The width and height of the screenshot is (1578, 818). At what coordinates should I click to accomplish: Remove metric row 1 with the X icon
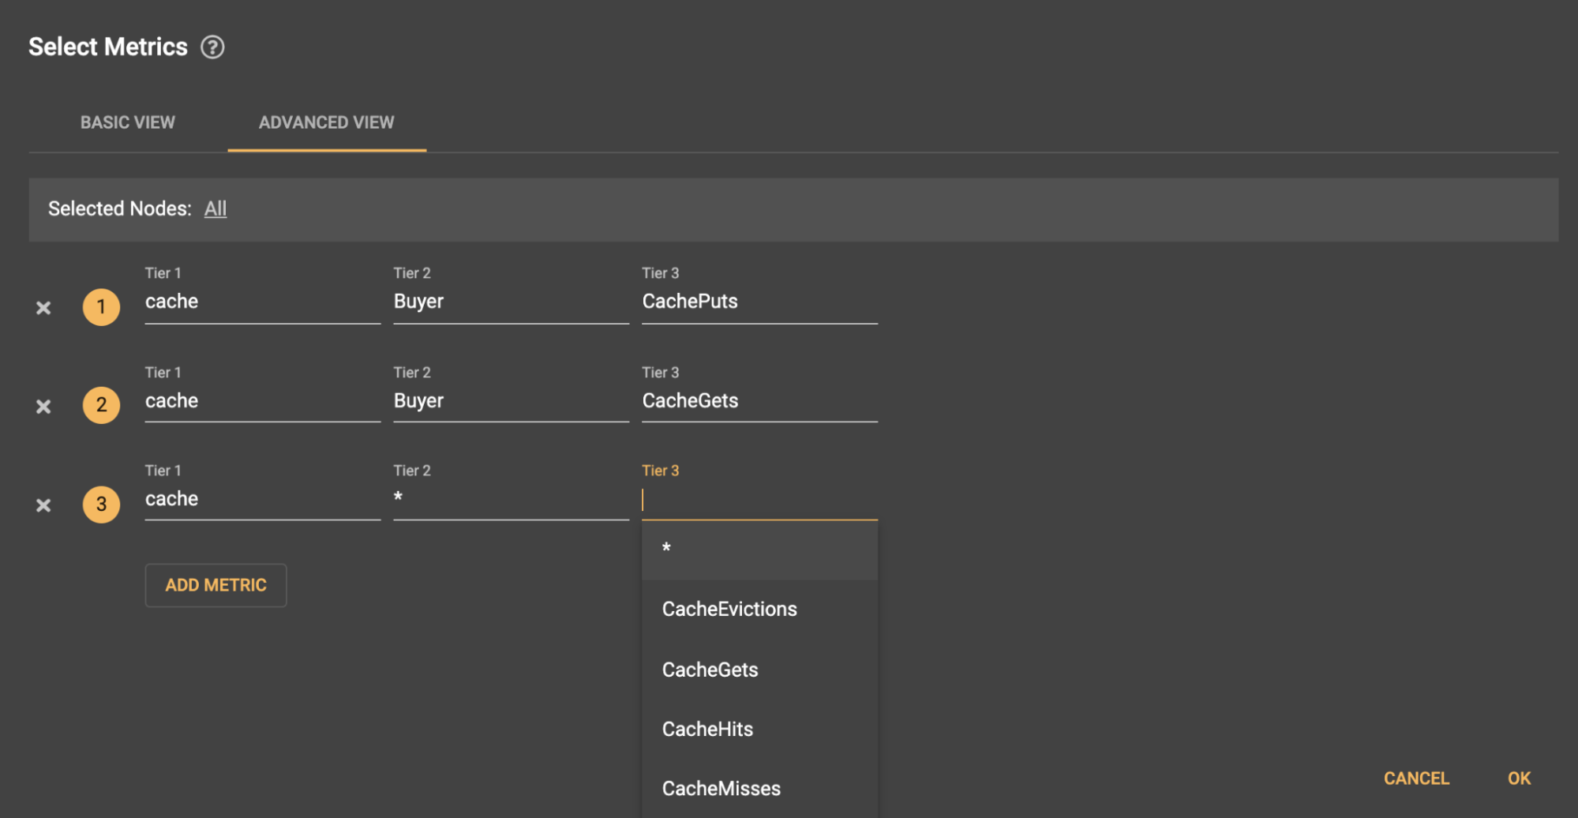point(43,308)
